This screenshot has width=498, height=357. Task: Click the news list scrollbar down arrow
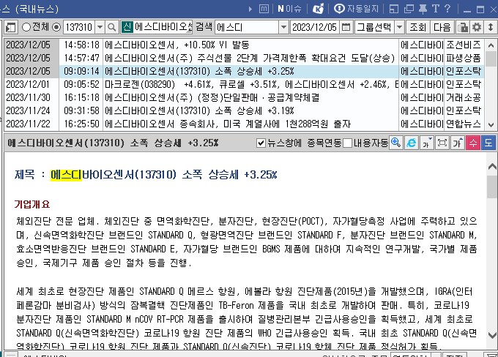(x=491, y=124)
